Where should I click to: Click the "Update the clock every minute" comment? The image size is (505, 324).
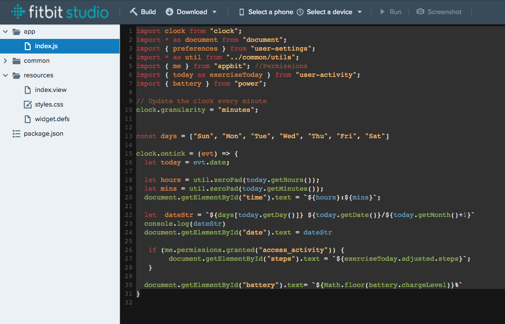point(201,101)
